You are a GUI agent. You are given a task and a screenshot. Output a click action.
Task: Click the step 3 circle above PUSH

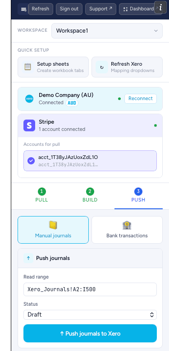pos(138,192)
